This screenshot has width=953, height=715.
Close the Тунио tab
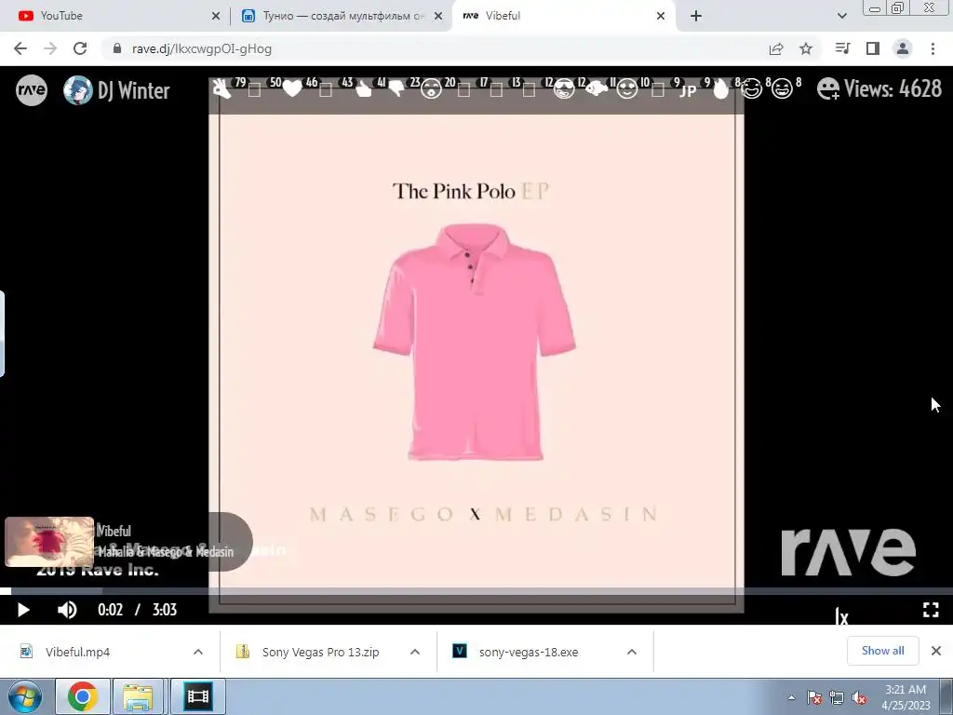[x=438, y=17]
